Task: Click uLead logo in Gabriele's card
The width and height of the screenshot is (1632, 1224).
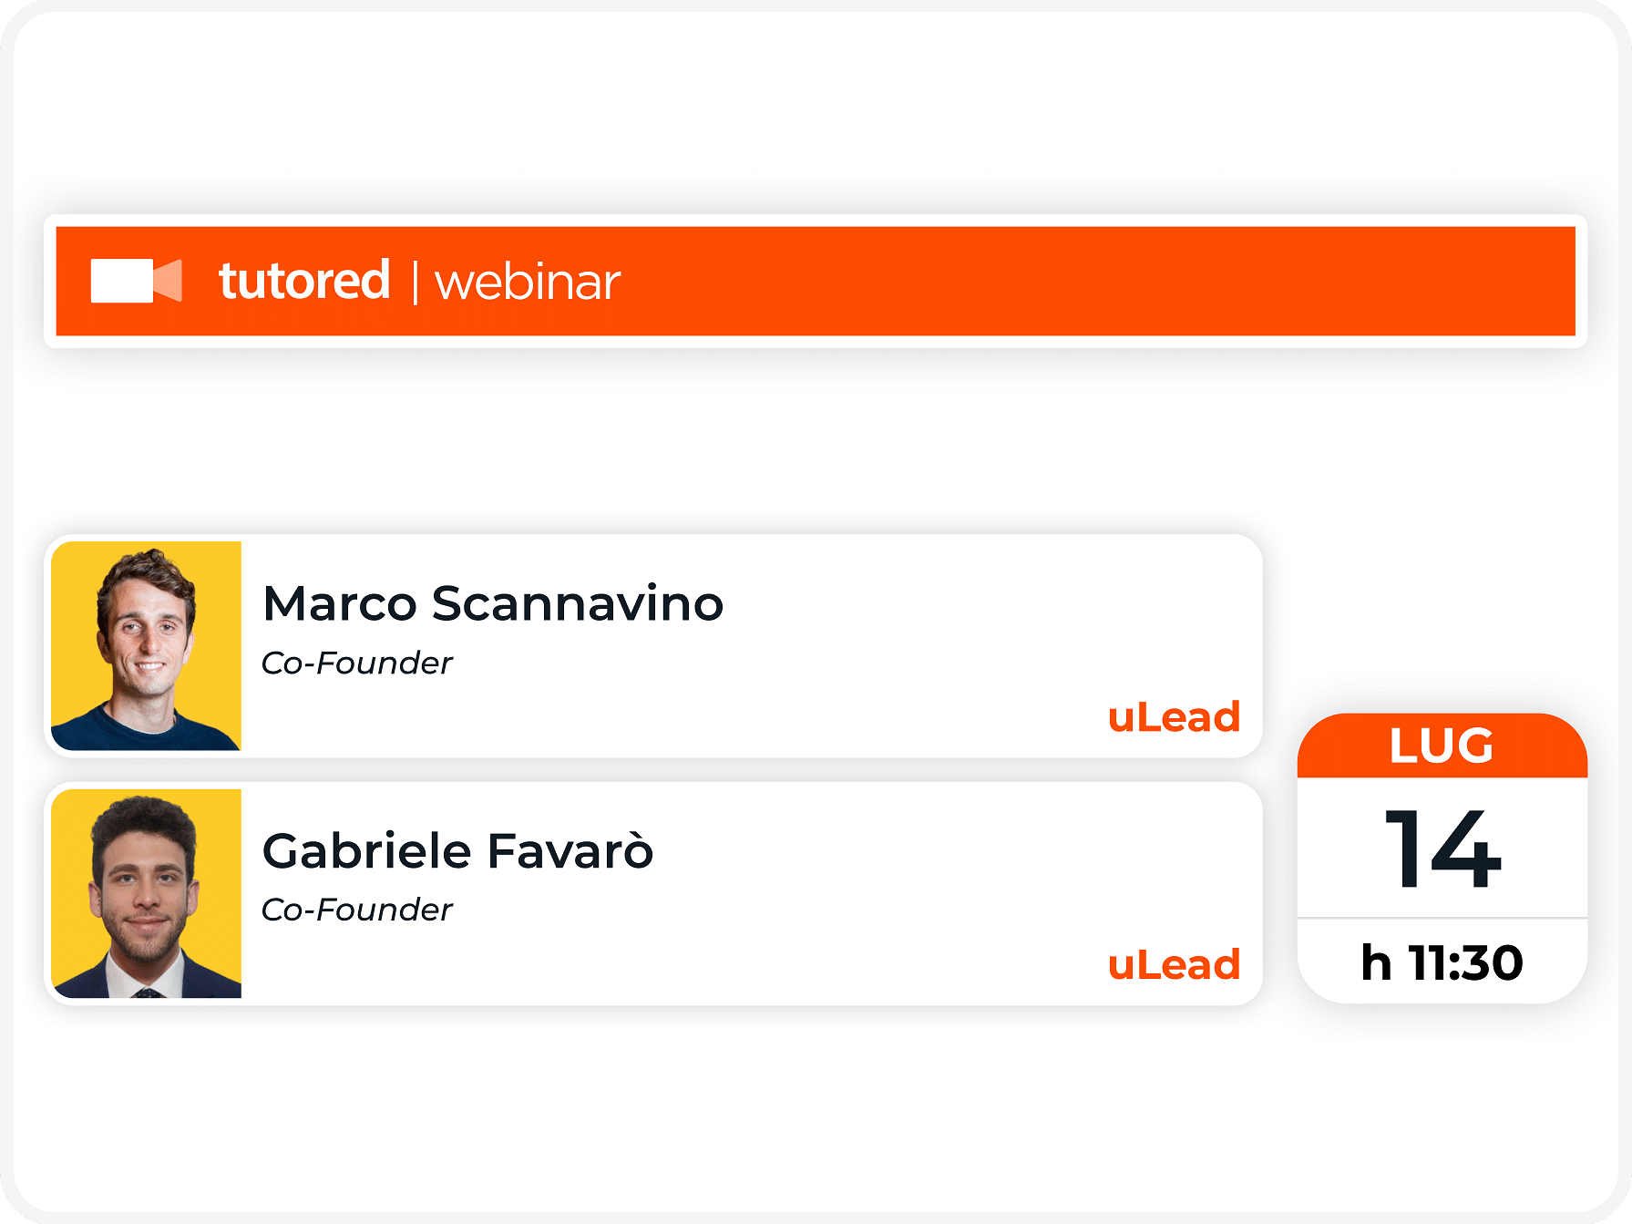Action: (1174, 964)
